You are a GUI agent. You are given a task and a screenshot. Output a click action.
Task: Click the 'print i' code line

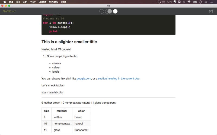click(x=55, y=31)
